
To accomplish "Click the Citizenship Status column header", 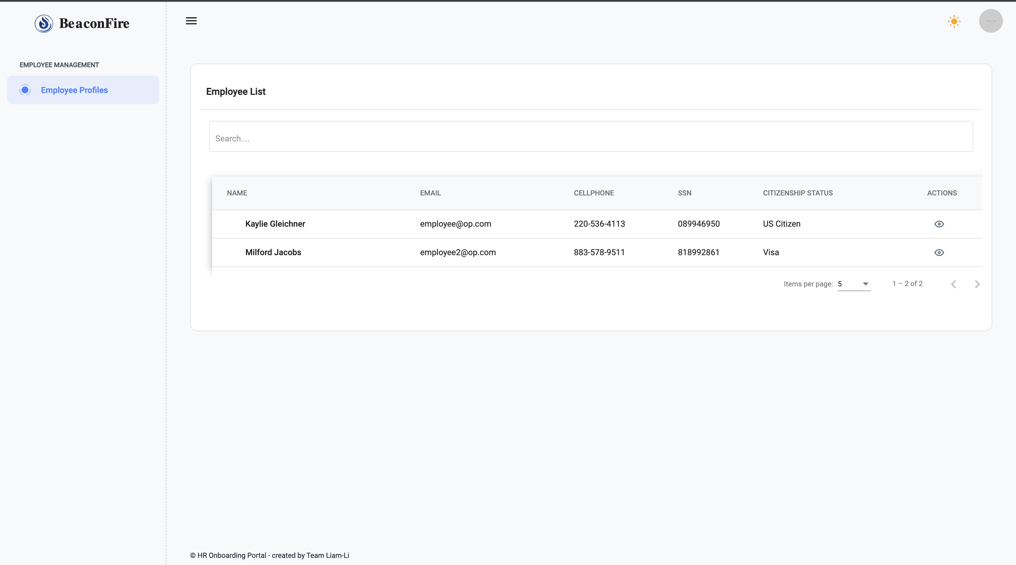I will [797, 193].
